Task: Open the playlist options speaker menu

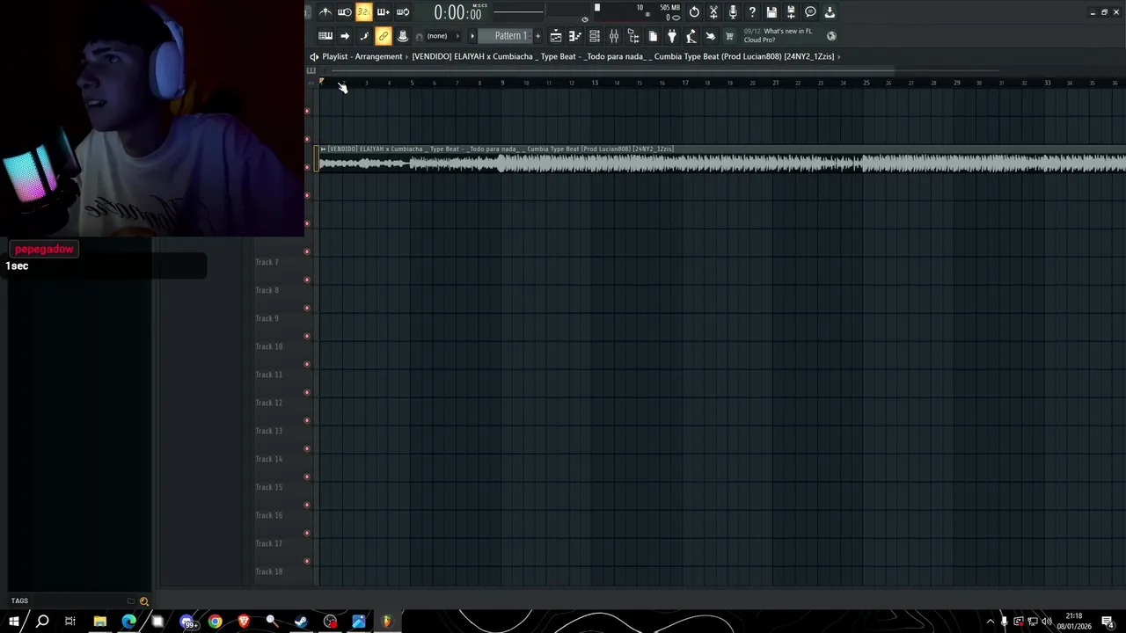Action: [314, 56]
